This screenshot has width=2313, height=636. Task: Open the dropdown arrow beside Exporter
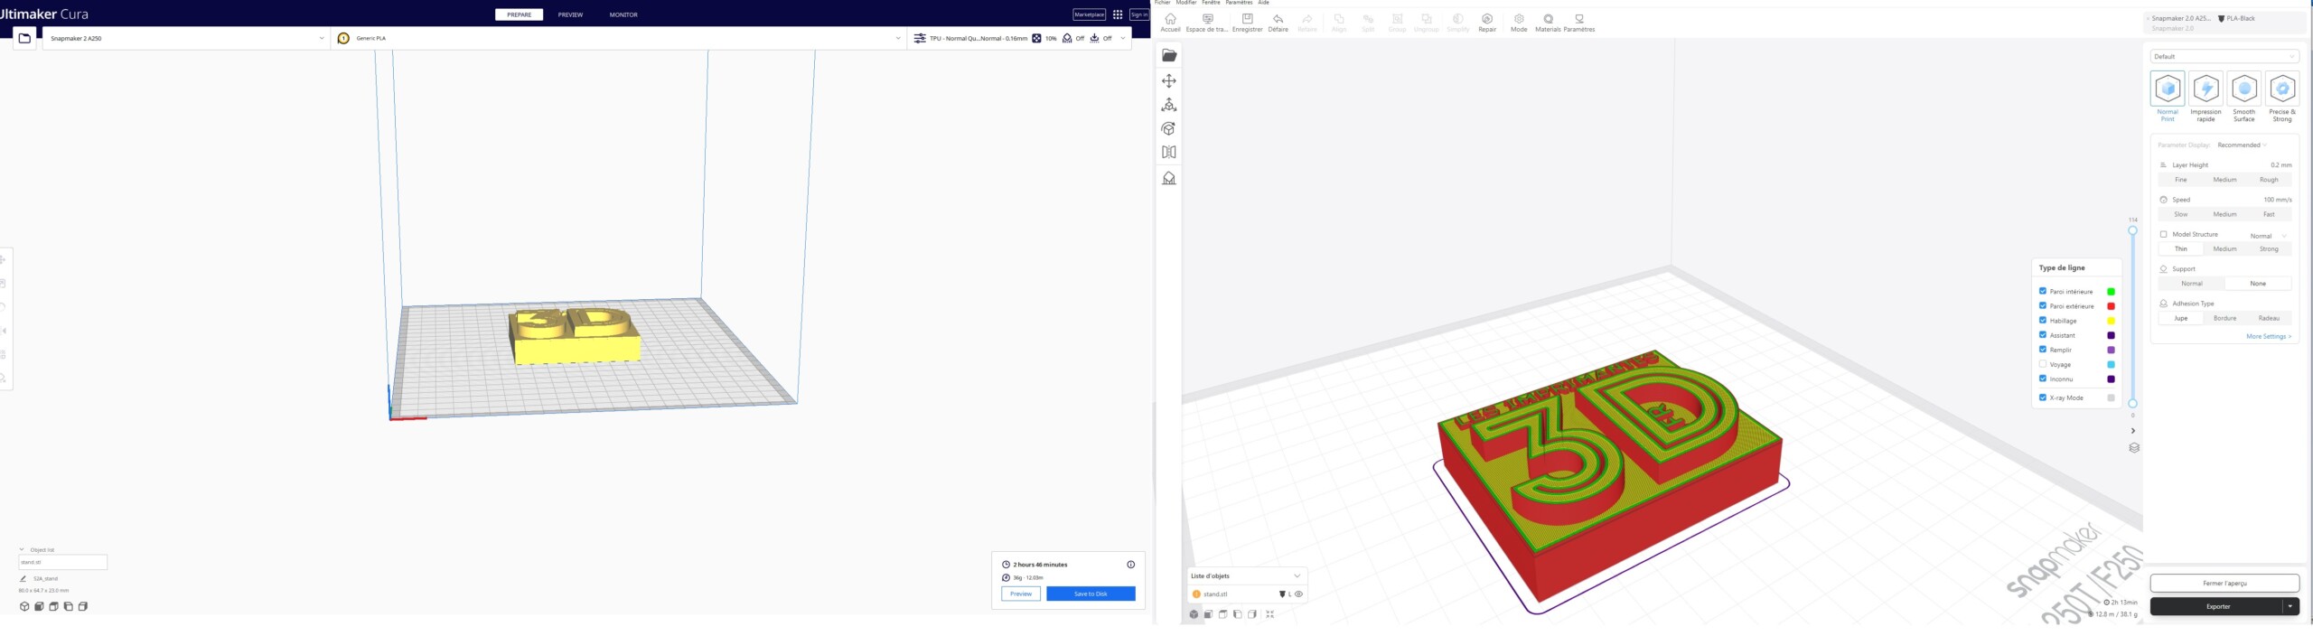tap(2290, 607)
